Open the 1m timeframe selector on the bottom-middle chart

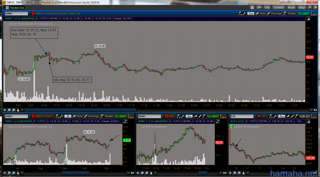tap(189, 116)
